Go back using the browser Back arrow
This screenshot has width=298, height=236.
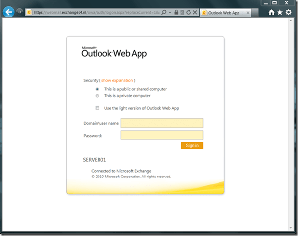coord(8,12)
